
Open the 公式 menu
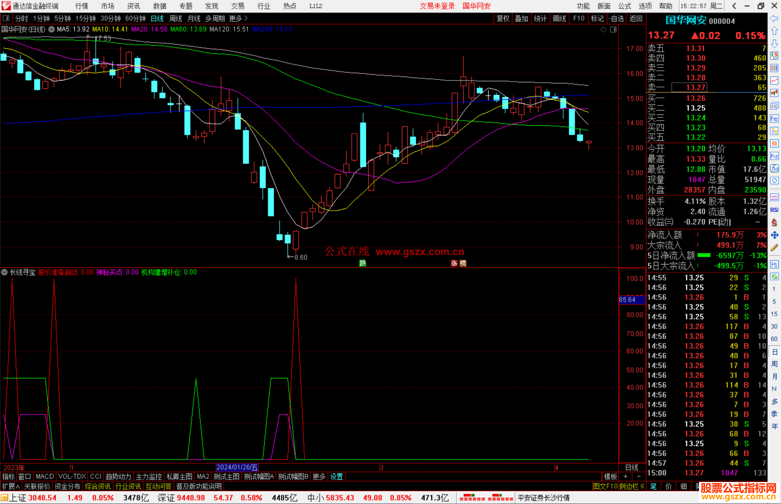click(x=624, y=6)
